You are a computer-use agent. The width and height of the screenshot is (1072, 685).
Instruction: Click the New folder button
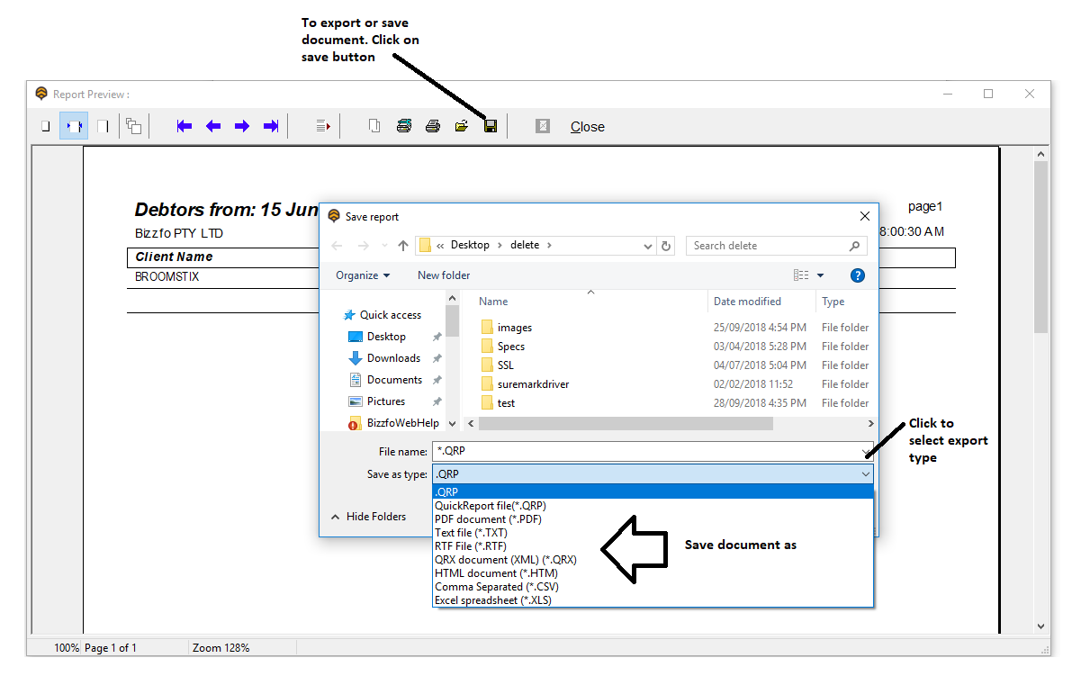[x=444, y=275]
